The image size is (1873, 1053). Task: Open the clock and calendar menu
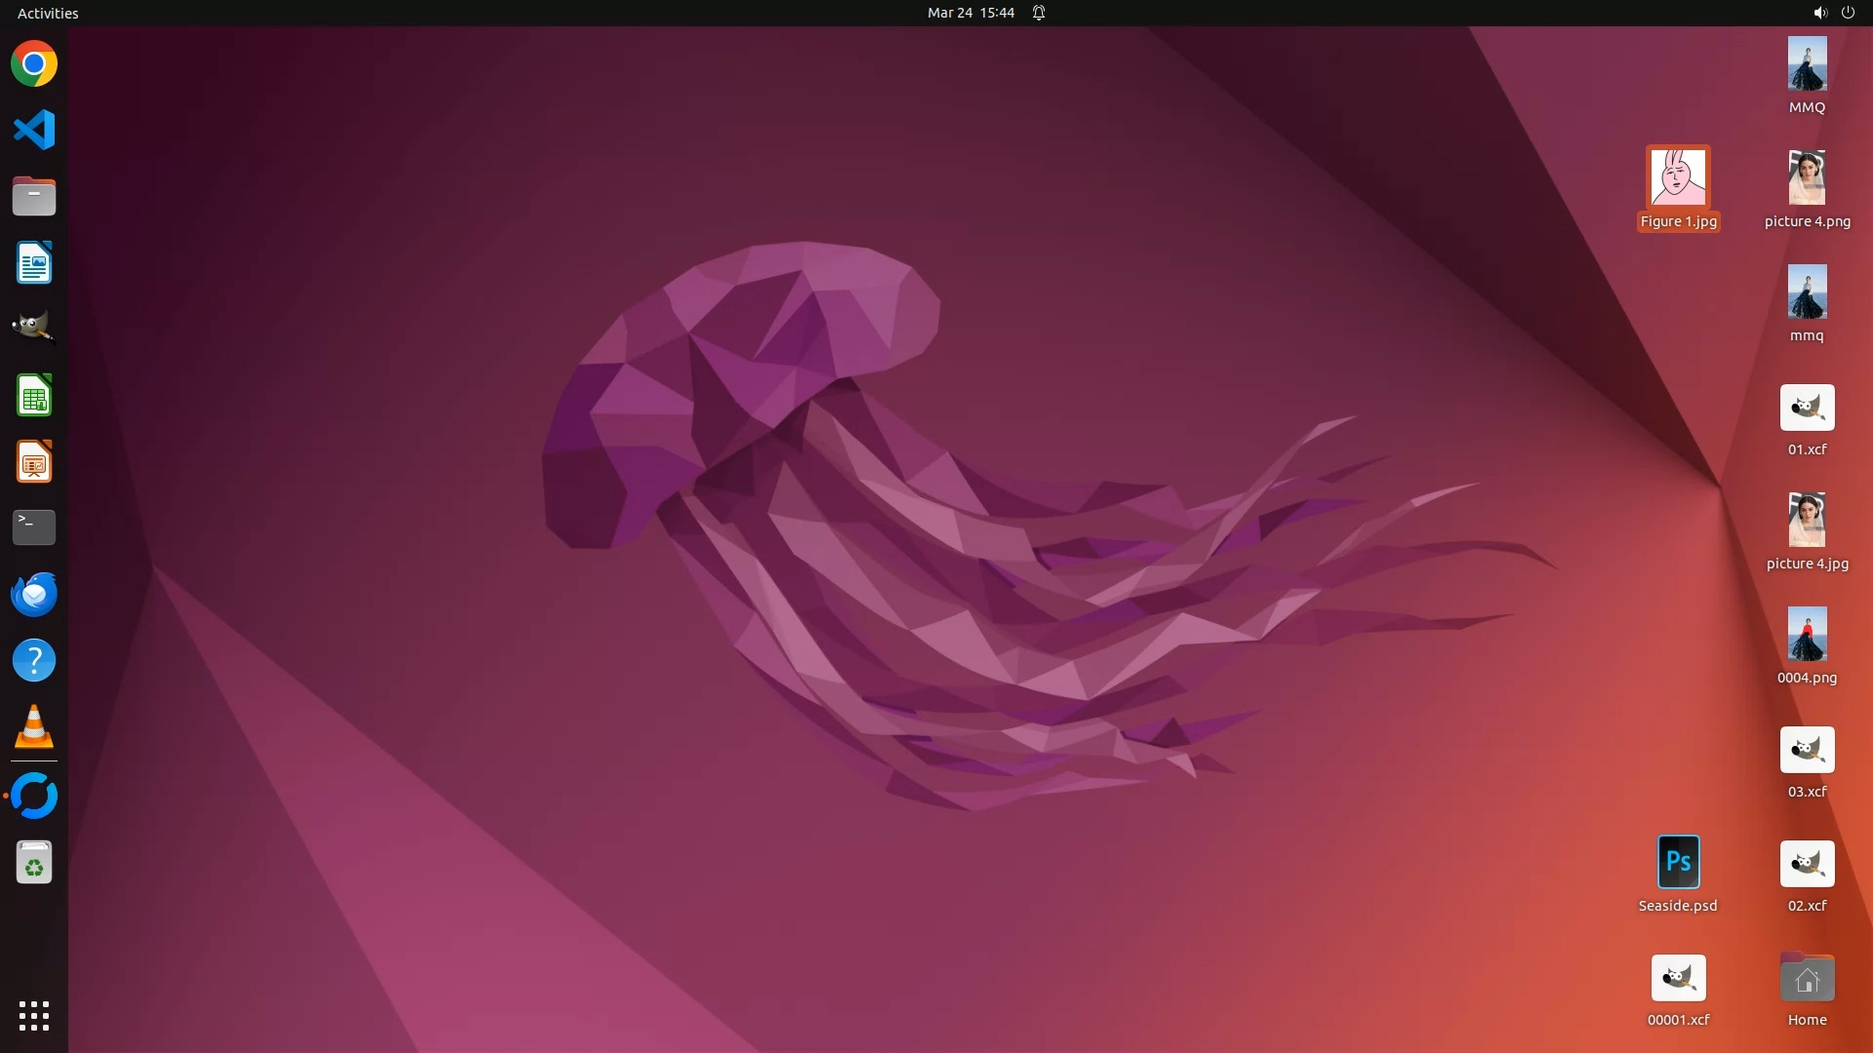(x=970, y=13)
